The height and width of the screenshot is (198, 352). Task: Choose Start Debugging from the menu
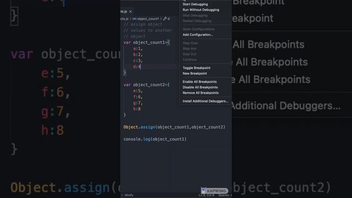195,4
